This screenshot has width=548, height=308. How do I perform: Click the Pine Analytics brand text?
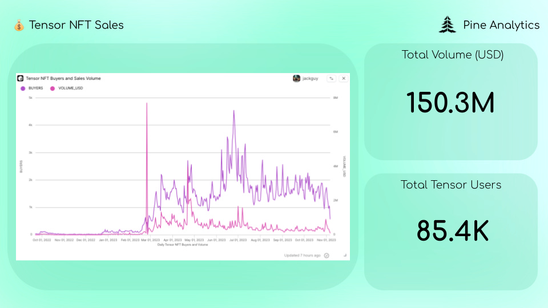pos(501,25)
